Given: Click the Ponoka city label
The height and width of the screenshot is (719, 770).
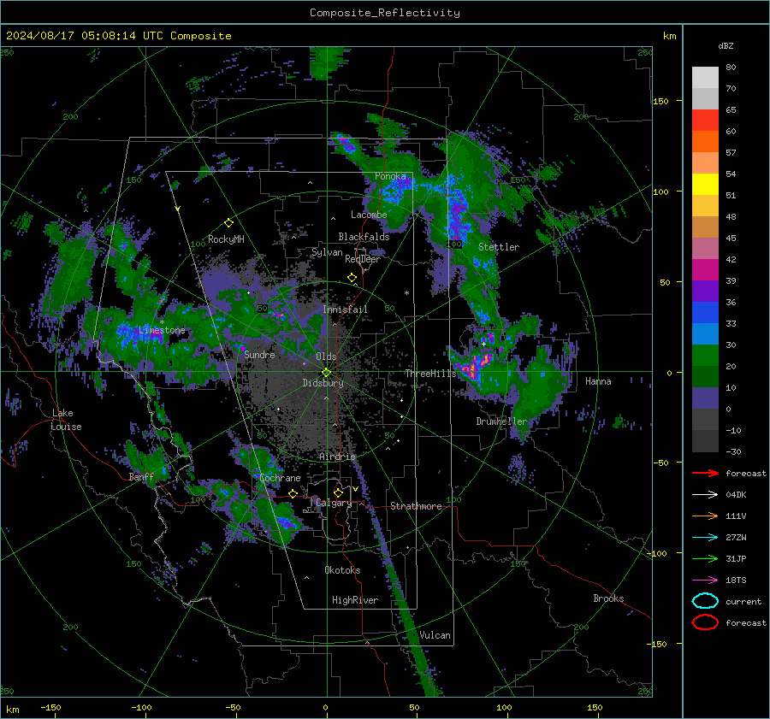Looking at the screenshot, I should (x=390, y=176).
